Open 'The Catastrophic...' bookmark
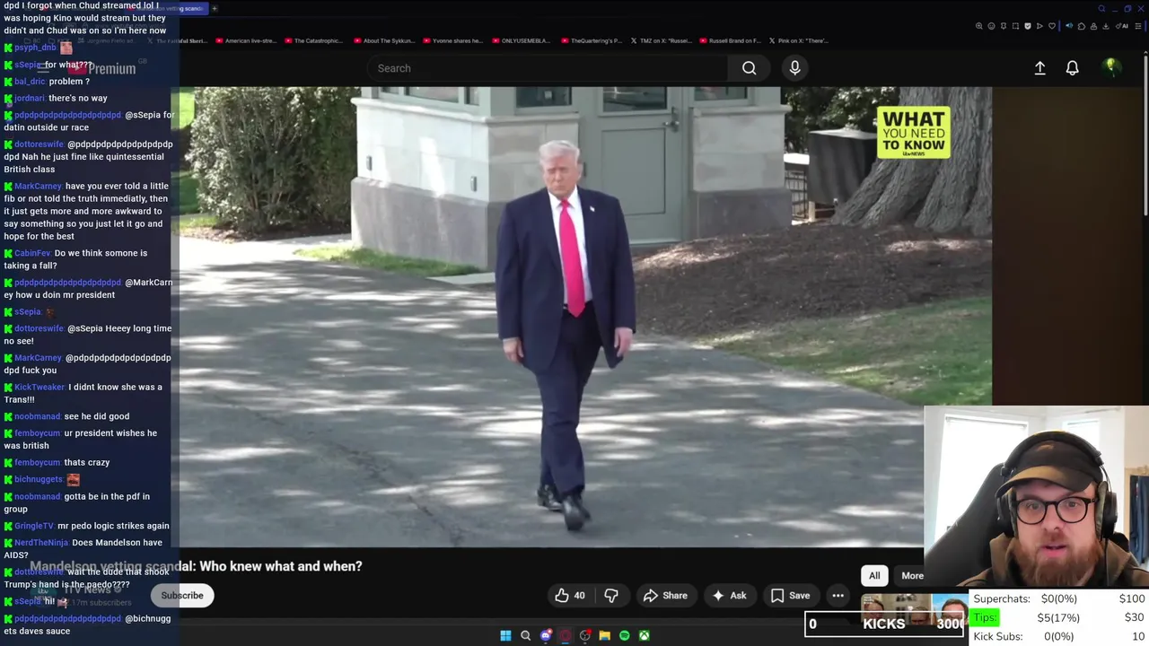1149x646 pixels. 314,40
